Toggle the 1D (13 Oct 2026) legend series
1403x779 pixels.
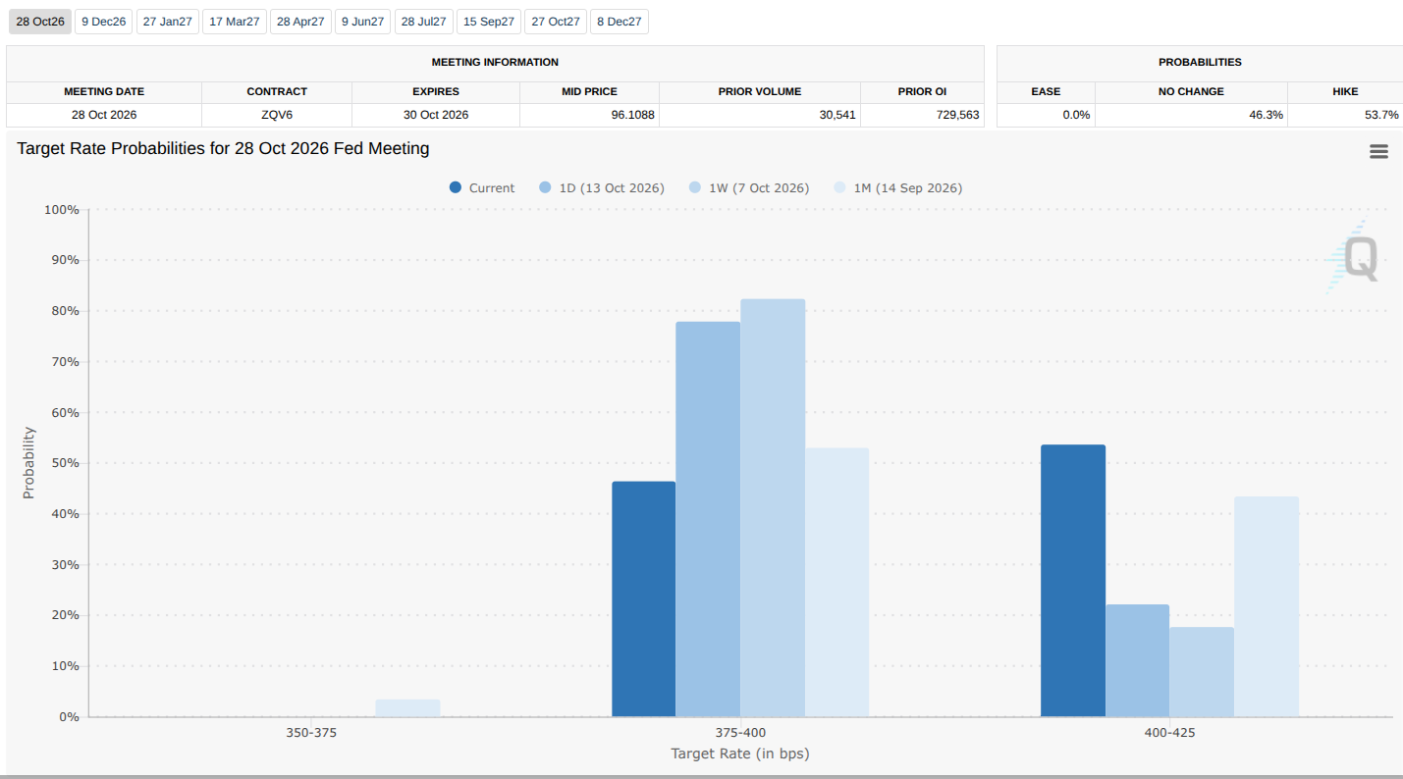601,187
